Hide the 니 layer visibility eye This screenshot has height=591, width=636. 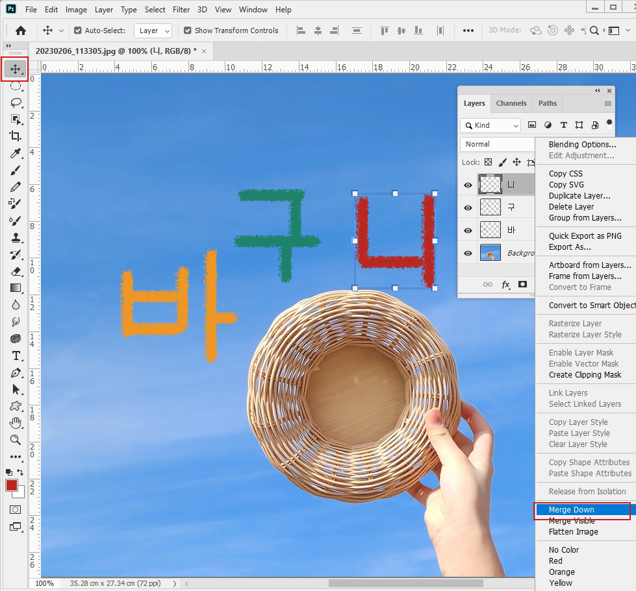pyautogui.click(x=468, y=185)
